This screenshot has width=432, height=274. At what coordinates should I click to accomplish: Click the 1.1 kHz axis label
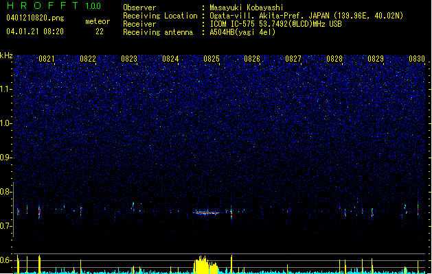coord(5,89)
